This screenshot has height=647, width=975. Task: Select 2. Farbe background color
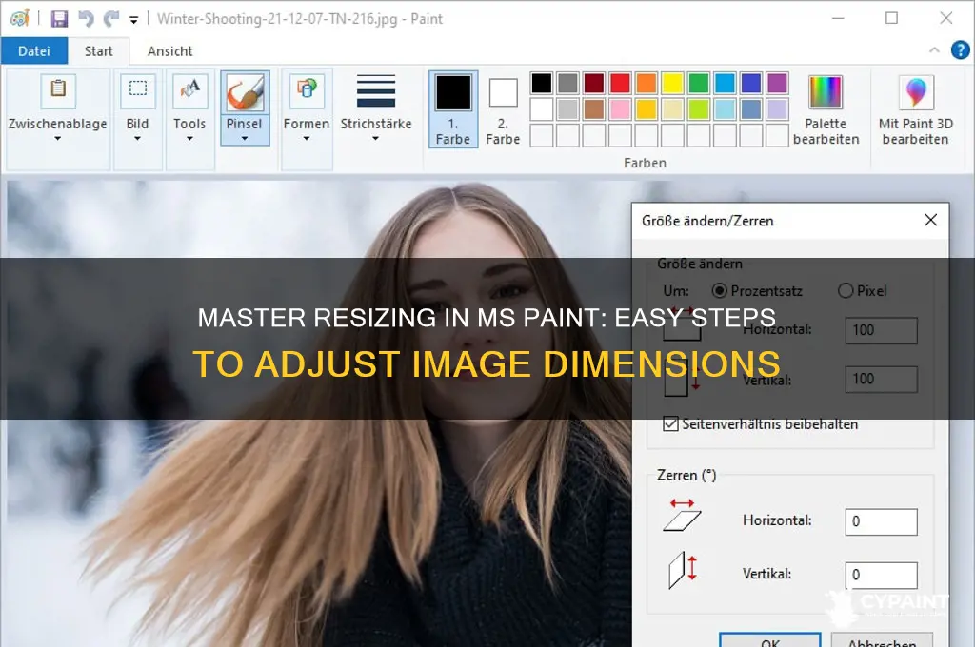(x=503, y=109)
